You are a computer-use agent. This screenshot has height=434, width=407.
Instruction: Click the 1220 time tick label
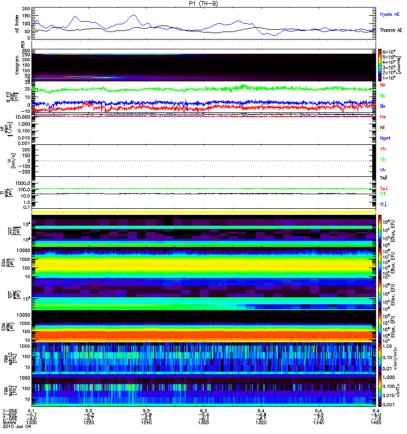tap(89, 423)
